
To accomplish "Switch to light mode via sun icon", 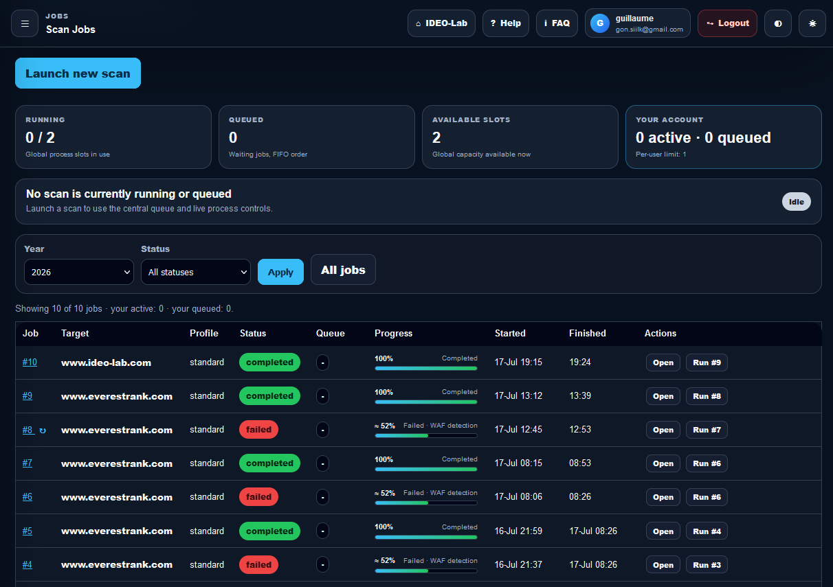I will 812,23.
